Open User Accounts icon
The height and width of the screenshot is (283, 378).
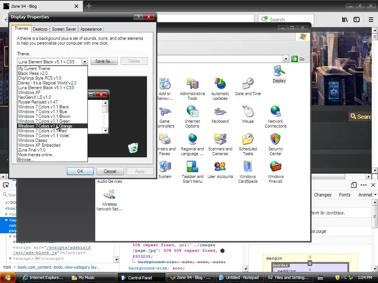point(220,170)
